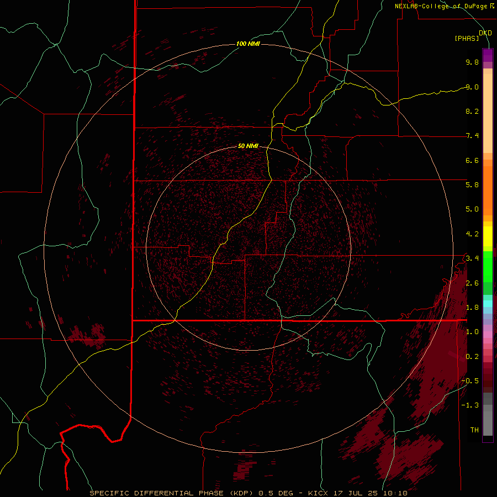Click the 50 NMI range ring label
The width and height of the screenshot is (497, 497).
coord(248,146)
